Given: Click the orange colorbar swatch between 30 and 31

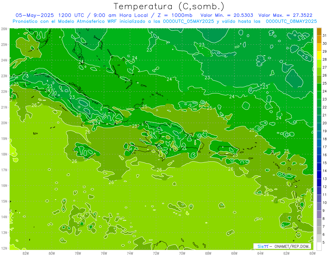Looking at the screenshot, I should (x=319, y=40).
